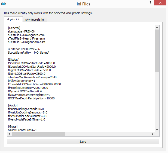The image size is (168, 153).
Task: Click the bAllowScreenshot=1 line
Action: 22,81
